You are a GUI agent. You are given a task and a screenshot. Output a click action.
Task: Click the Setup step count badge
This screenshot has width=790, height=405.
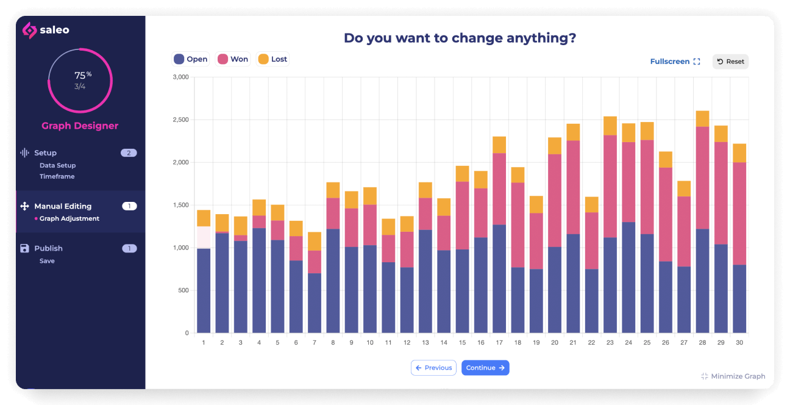pos(129,152)
